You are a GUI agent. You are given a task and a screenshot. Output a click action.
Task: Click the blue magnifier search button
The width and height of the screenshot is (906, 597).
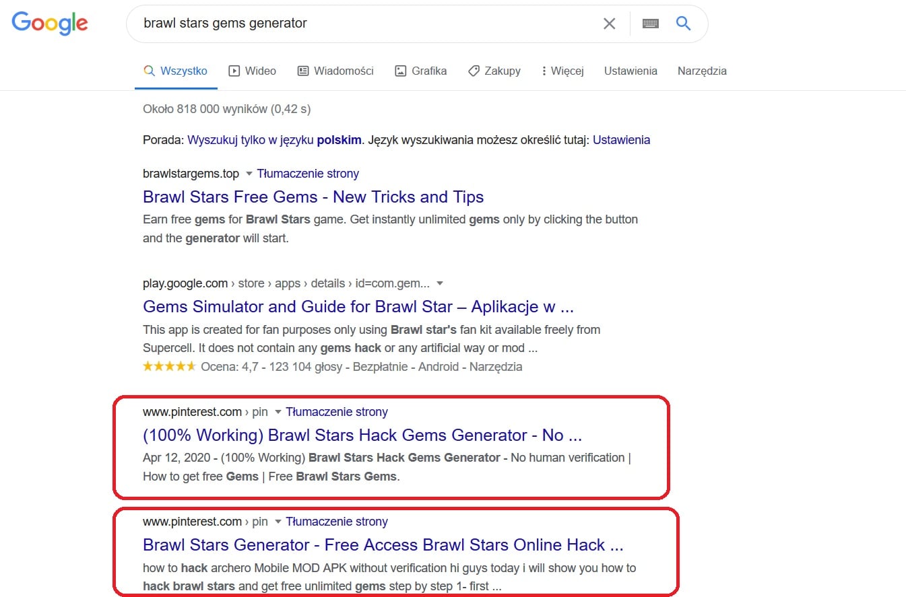(683, 24)
